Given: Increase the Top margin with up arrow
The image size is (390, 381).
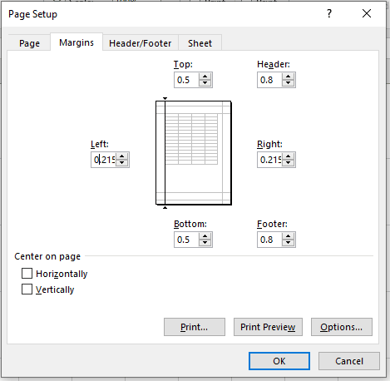Looking at the screenshot, I should click(x=205, y=77).
